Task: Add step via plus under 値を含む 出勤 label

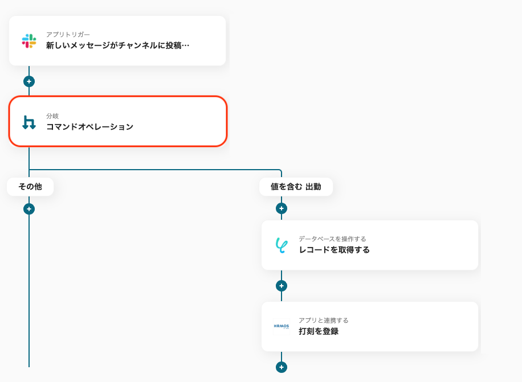Action: [282, 208]
